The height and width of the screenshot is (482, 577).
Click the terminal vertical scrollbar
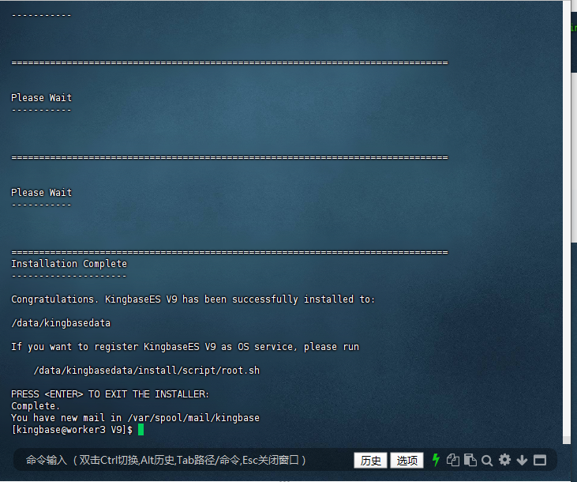pos(566,221)
